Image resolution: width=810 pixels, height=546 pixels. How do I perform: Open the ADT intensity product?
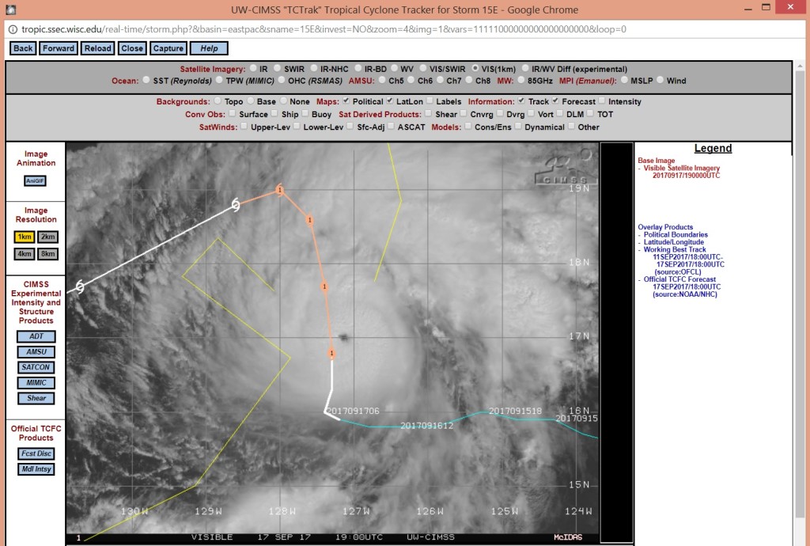[x=36, y=336]
